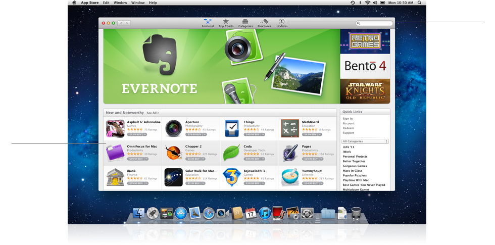495x245 pixels.
Task: Open the OmniFocus for Mac icon
Action: point(115,153)
